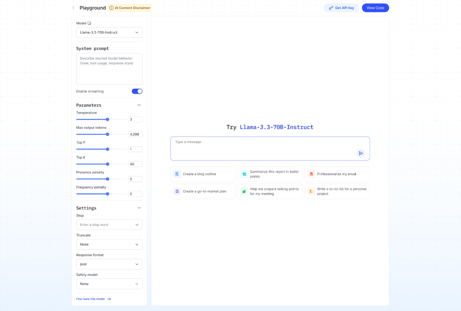Pick Help me prepare talking points card
This screenshot has width=461, height=311.
point(270,191)
